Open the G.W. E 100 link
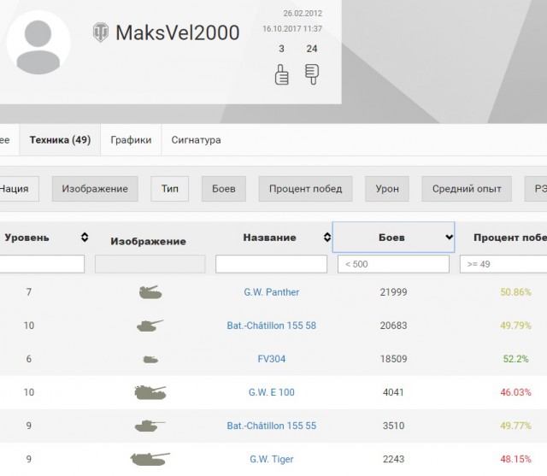 coord(272,392)
